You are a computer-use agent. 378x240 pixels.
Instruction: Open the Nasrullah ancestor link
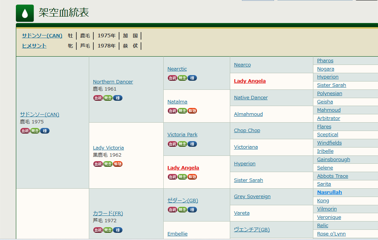(329, 192)
